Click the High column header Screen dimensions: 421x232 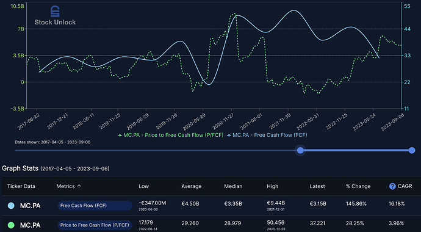273,186
